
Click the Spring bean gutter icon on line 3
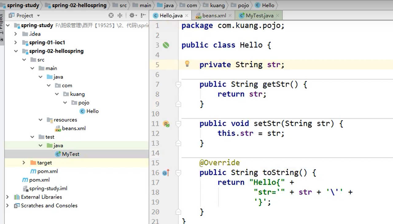[166, 45]
